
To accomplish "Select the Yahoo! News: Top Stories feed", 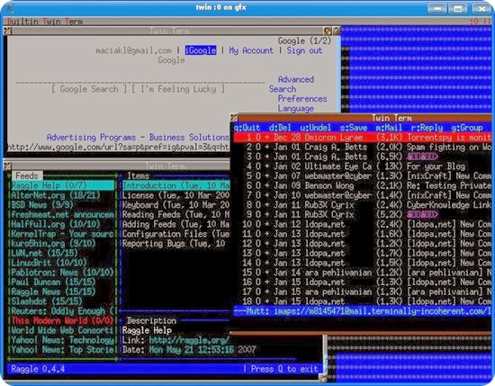I will (x=63, y=349).
